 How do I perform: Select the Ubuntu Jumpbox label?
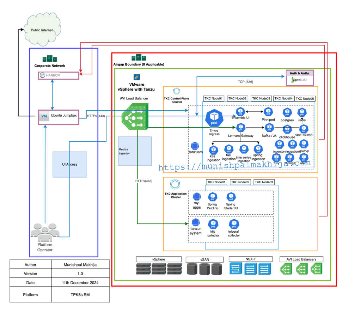pos(64,115)
